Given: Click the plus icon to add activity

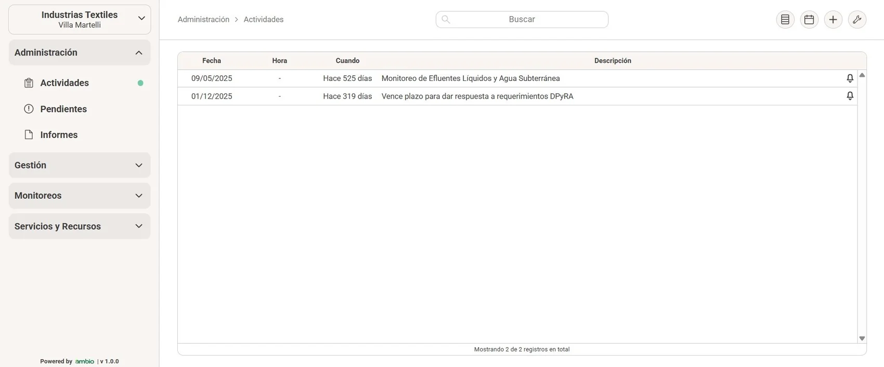Looking at the screenshot, I should coord(833,20).
